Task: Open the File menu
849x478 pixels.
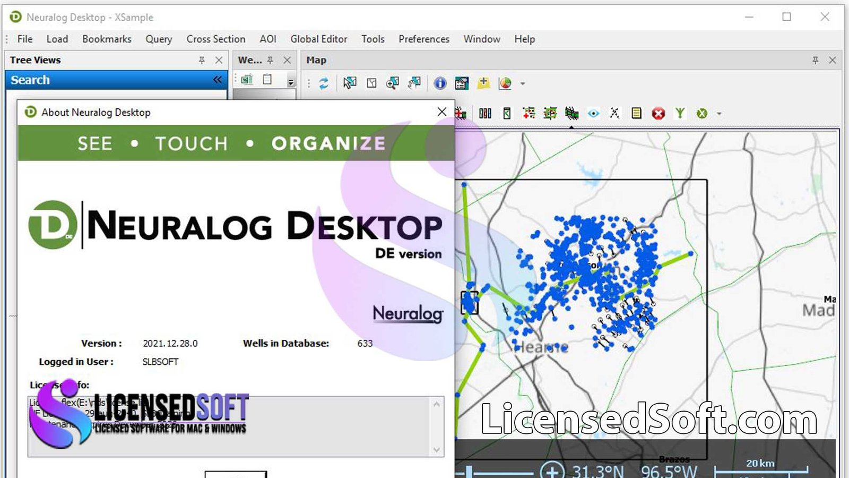Action: point(25,39)
